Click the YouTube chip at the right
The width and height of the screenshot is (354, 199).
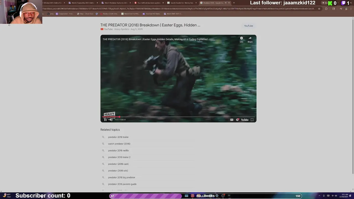point(248,26)
